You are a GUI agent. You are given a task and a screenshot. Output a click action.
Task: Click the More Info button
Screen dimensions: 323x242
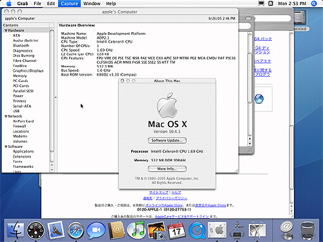[167, 169]
